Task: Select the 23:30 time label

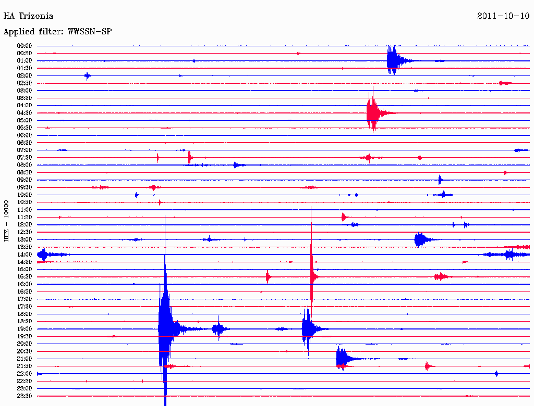Action: point(25,396)
